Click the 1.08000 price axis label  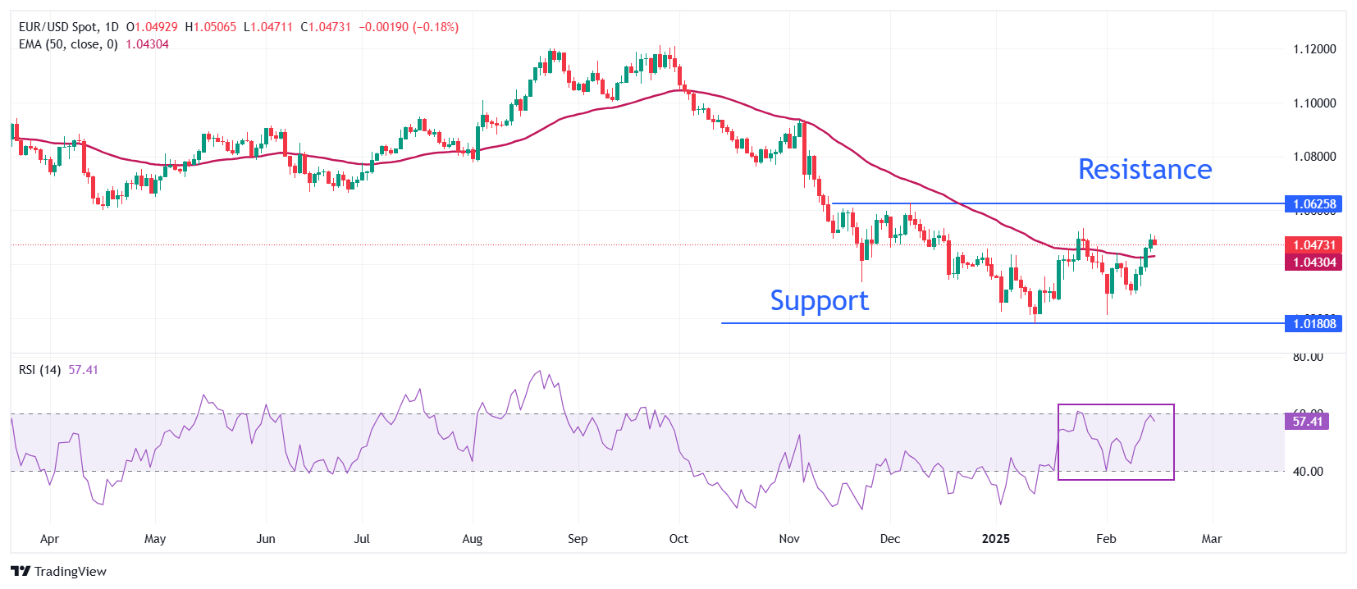point(1314,157)
